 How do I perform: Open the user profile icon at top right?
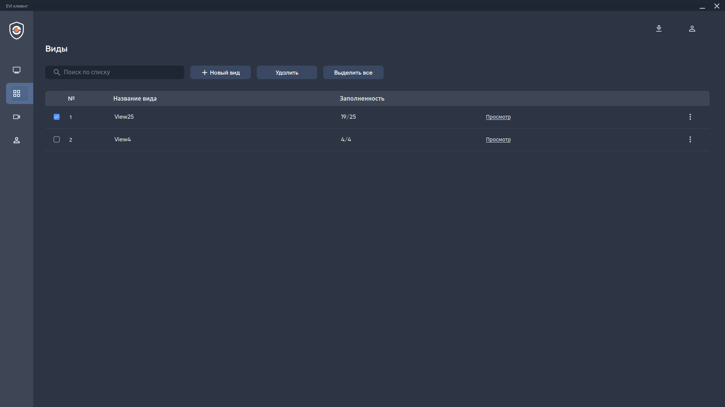(x=692, y=29)
